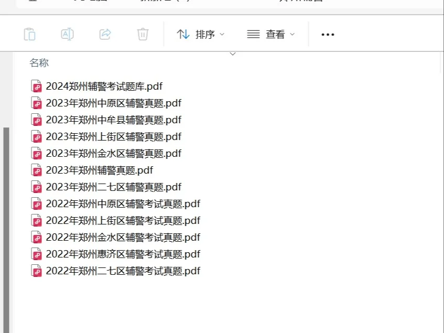The height and width of the screenshot is (333, 444).
Task: Click the left pane vertical scrollbar thumb
Action: 6,230
